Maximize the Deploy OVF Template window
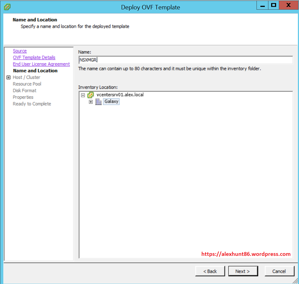The image size is (299, 284). pos(274,5)
